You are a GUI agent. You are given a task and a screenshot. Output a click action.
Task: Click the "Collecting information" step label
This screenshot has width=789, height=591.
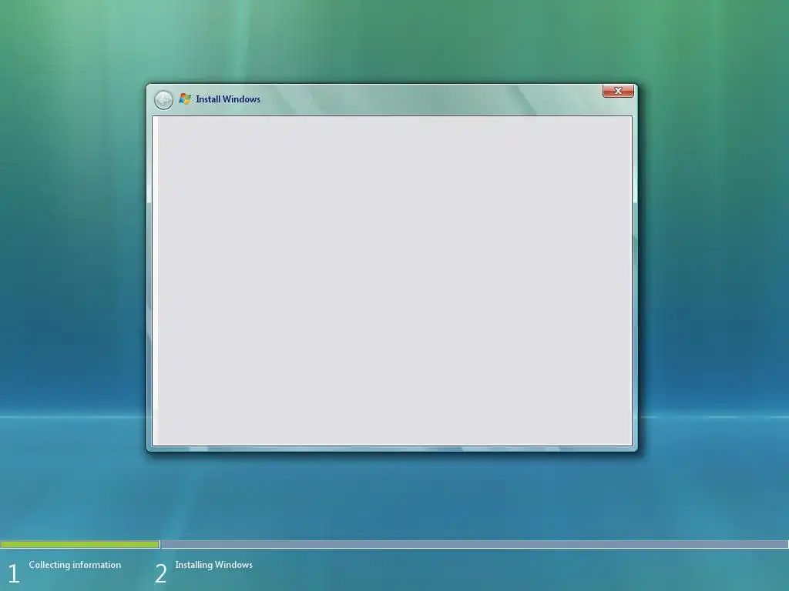tap(75, 565)
